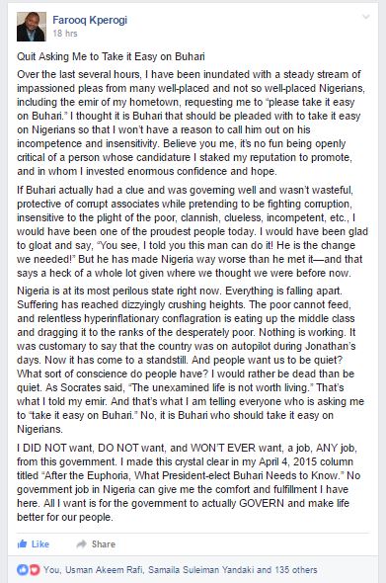This screenshot has width=386, height=583.
Task: Click paragraph starting Over the last several hours
Action: pos(192,124)
